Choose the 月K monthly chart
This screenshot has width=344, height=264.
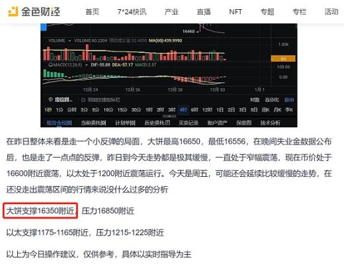pyautogui.click(x=277, y=110)
